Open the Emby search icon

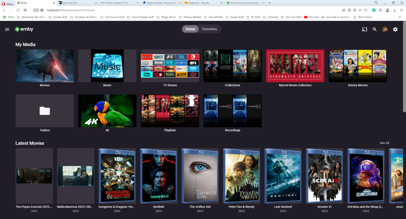click(x=375, y=29)
